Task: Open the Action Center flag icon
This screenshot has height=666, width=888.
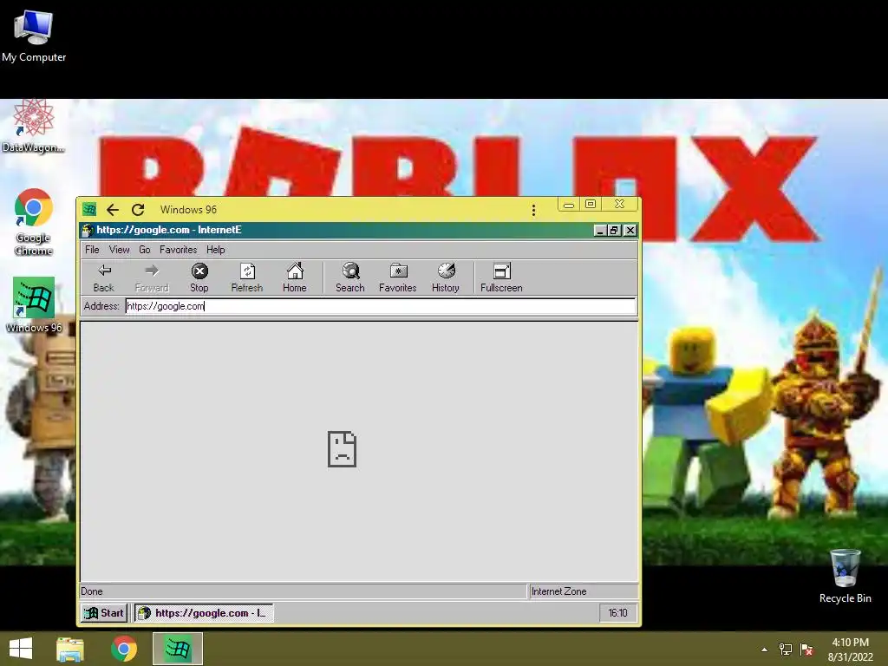Action: (806, 650)
